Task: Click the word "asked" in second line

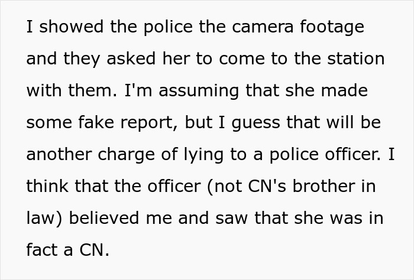Action: pos(131,58)
